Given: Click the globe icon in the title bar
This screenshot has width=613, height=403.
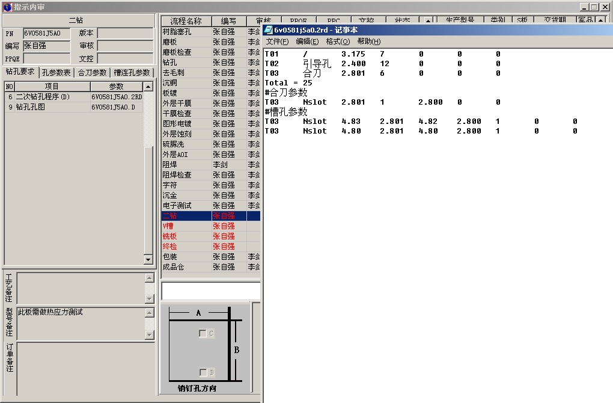Looking at the screenshot, I should [8, 7].
